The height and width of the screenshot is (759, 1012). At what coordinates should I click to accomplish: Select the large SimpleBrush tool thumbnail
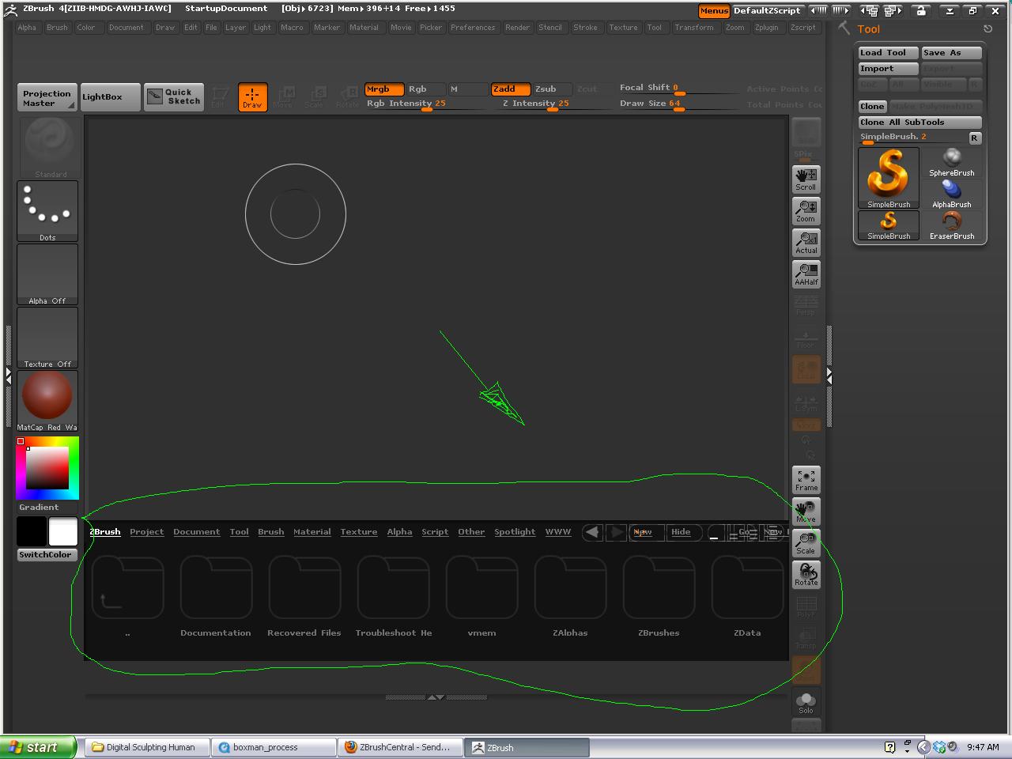889,178
